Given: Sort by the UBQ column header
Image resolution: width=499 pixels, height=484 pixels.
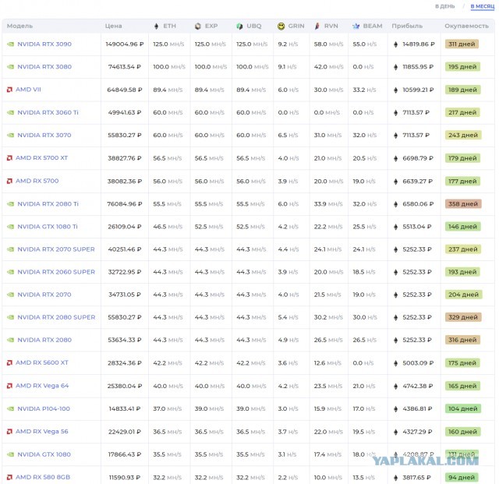Looking at the screenshot, I should [x=253, y=26].
